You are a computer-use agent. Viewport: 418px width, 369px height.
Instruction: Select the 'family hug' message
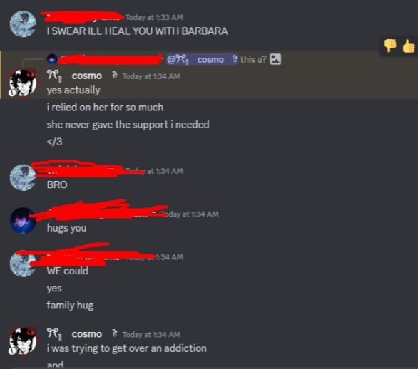click(70, 305)
